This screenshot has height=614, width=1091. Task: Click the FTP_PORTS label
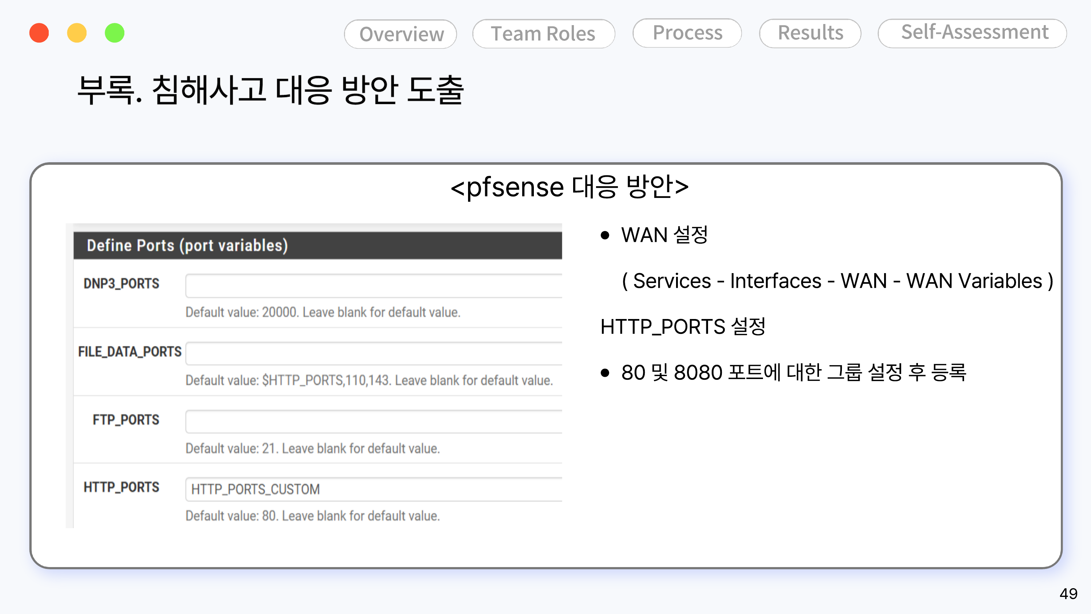tap(126, 420)
